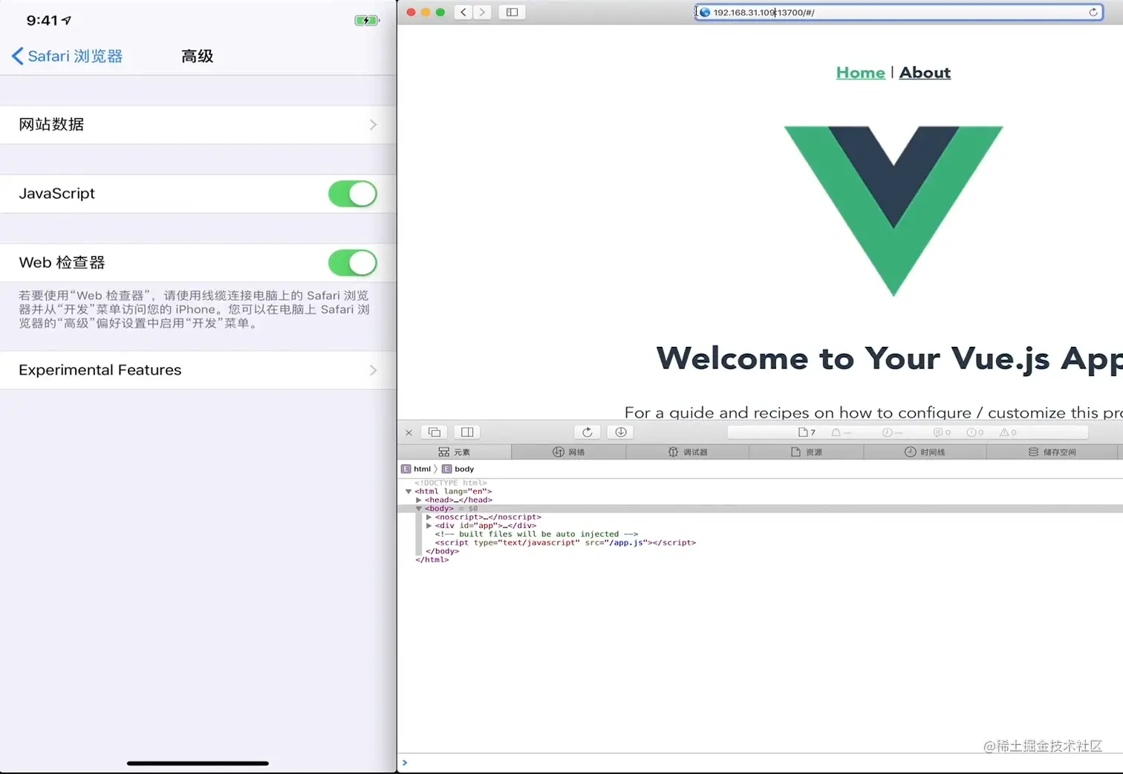
Task: Click the 'Welcome to Your Vue.js App' heading
Action: (890, 359)
